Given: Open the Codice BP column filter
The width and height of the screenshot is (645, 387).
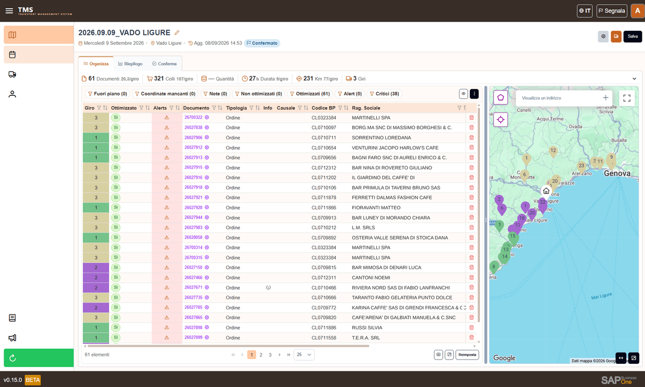Looking at the screenshot, I should [x=340, y=108].
